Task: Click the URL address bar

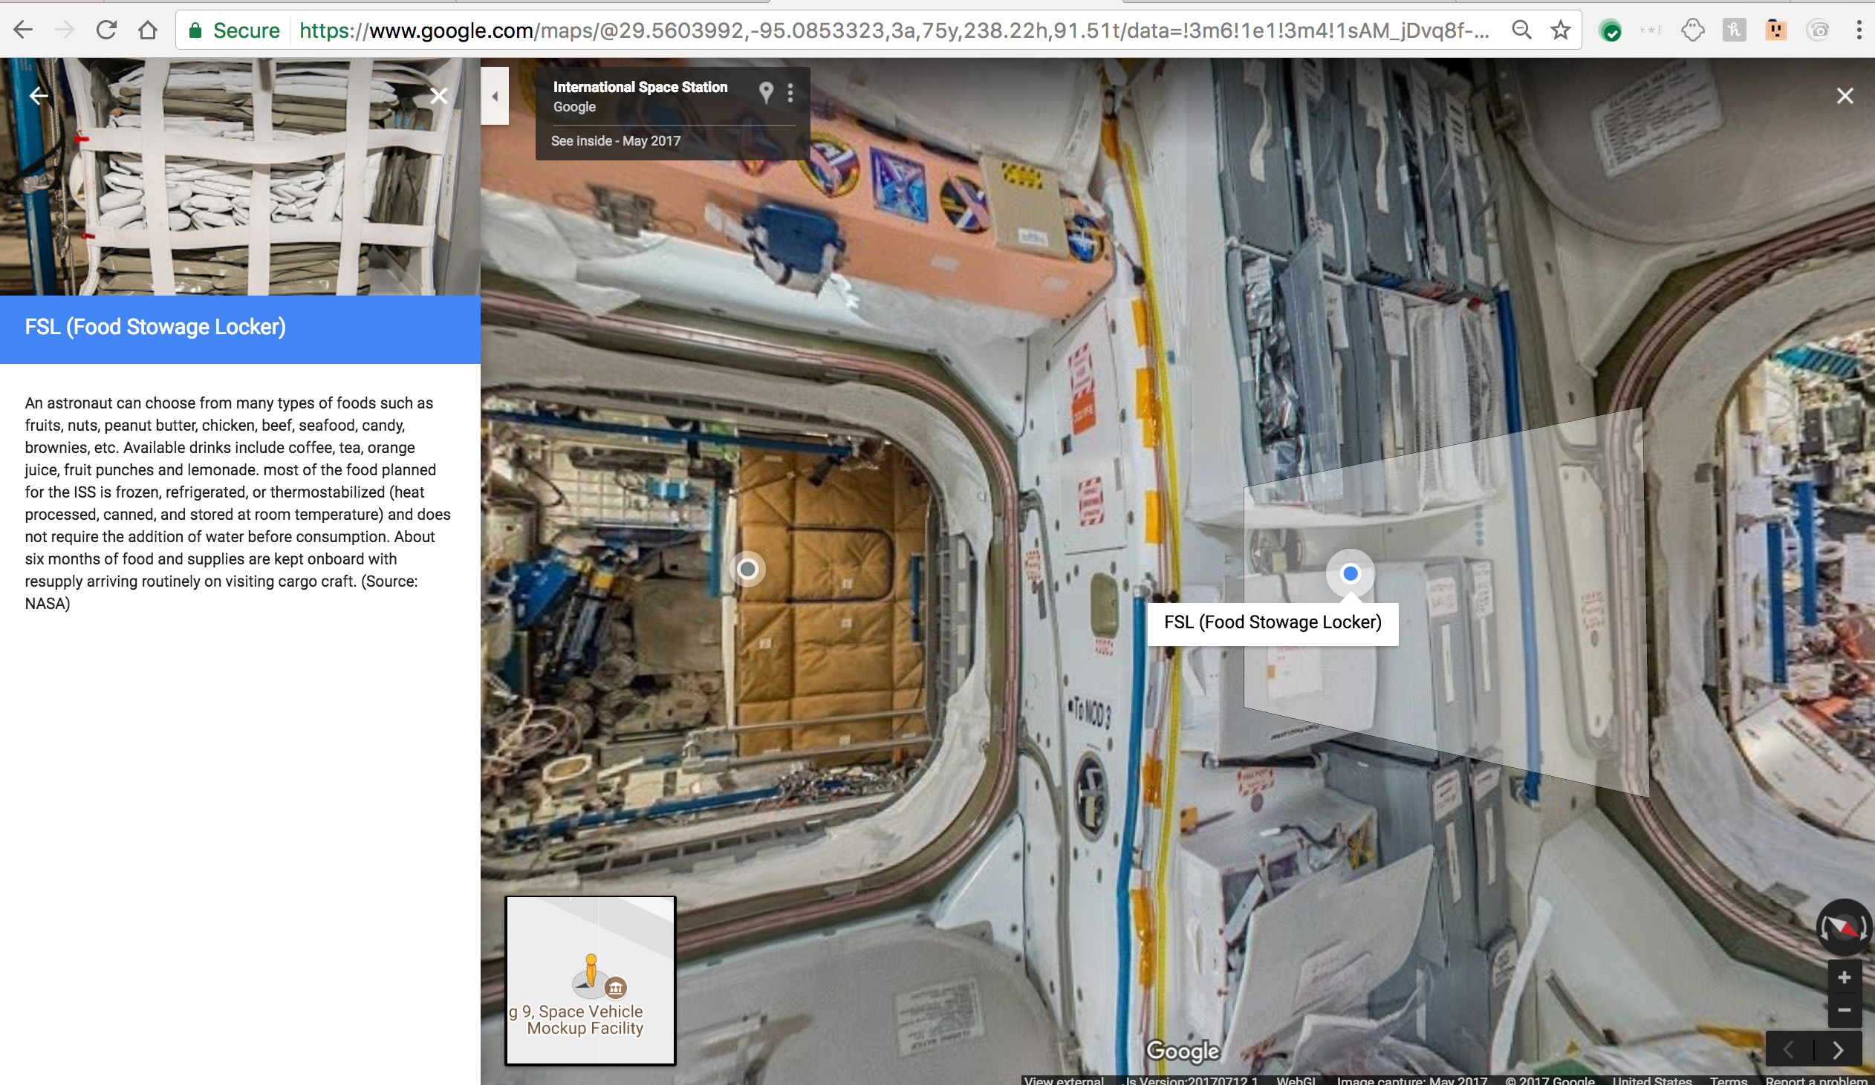Action: [893, 30]
